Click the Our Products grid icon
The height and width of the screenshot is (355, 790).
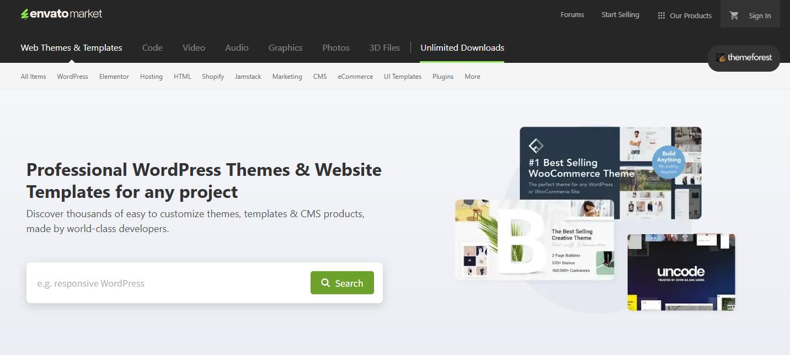(661, 15)
